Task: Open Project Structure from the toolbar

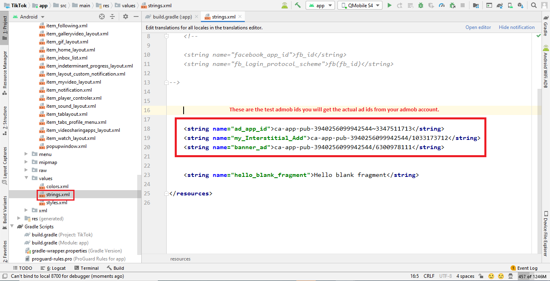Action: [476, 6]
